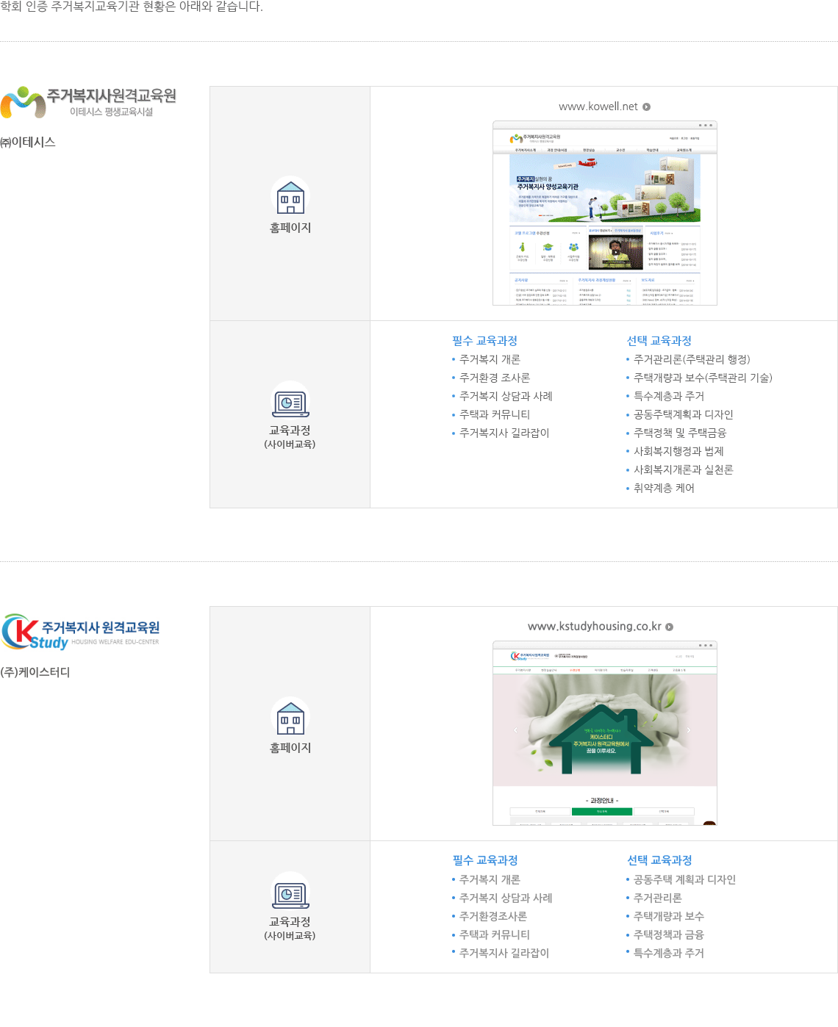Click the 케이스터디 홈페이지 label
The image size is (838, 1027).
[290, 748]
